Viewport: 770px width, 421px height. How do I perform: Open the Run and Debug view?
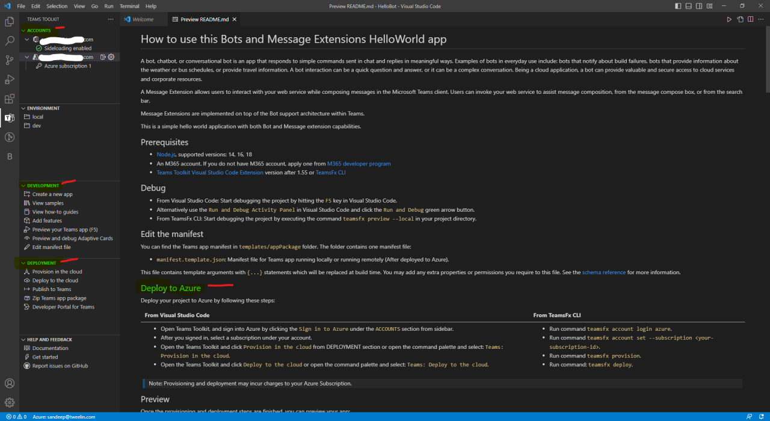tap(9, 79)
